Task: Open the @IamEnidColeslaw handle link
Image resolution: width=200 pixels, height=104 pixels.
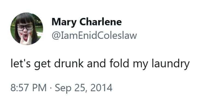Action: (x=94, y=36)
